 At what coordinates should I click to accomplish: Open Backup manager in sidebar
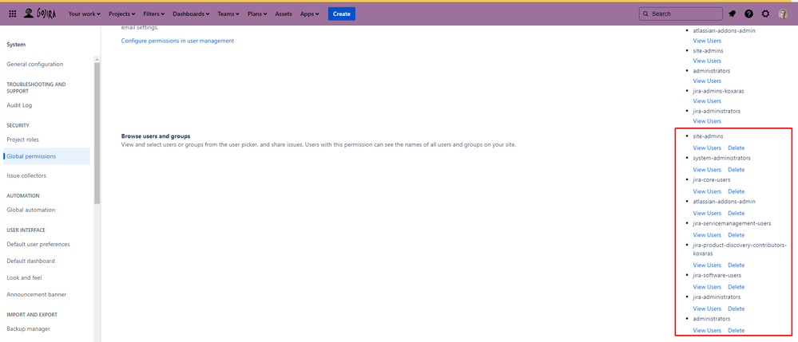point(29,328)
